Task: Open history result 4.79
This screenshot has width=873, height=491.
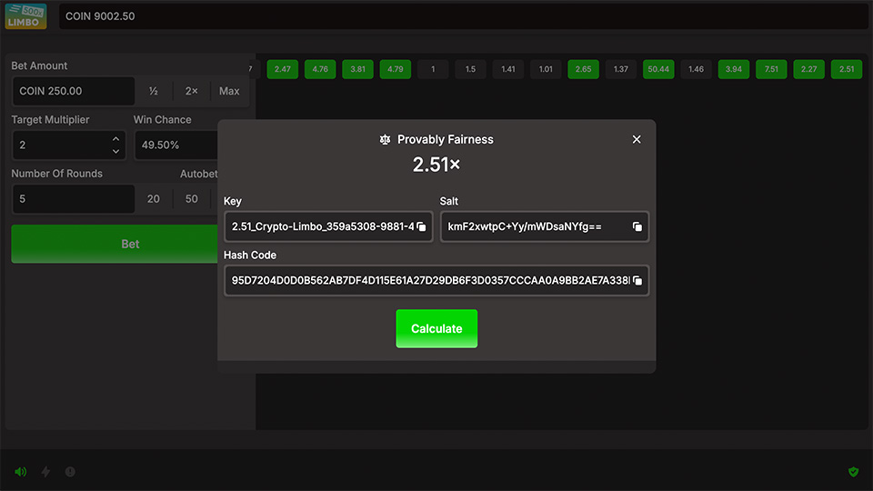Action: pos(396,69)
